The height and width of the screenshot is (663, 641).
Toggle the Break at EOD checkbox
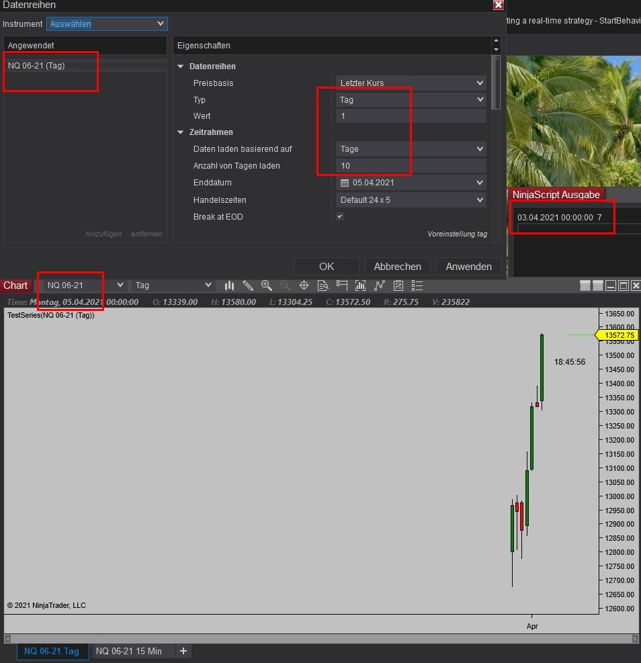[340, 216]
